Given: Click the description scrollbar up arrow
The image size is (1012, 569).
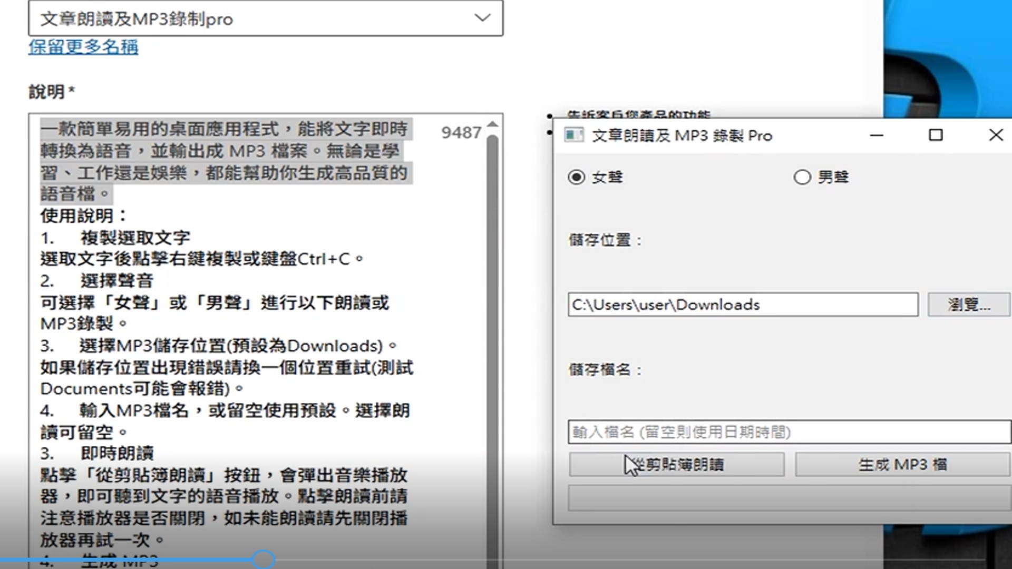Looking at the screenshot, I should [492, 124].
